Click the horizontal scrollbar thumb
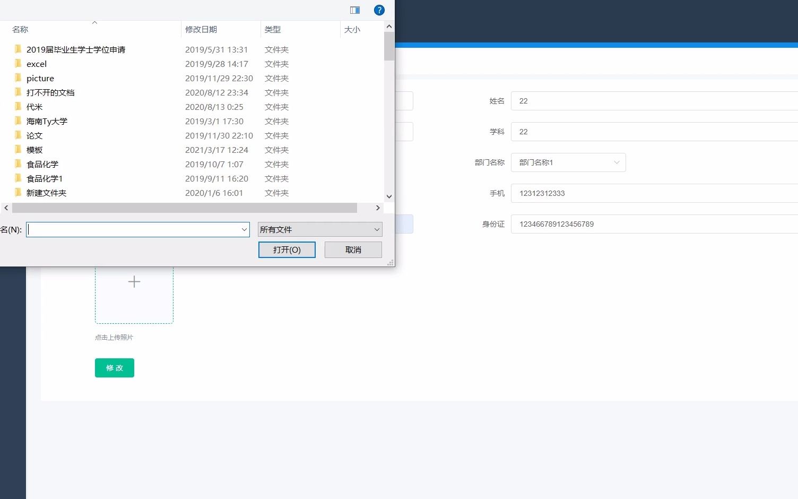This screenshot has height=499, width=798. click(185, 208)
